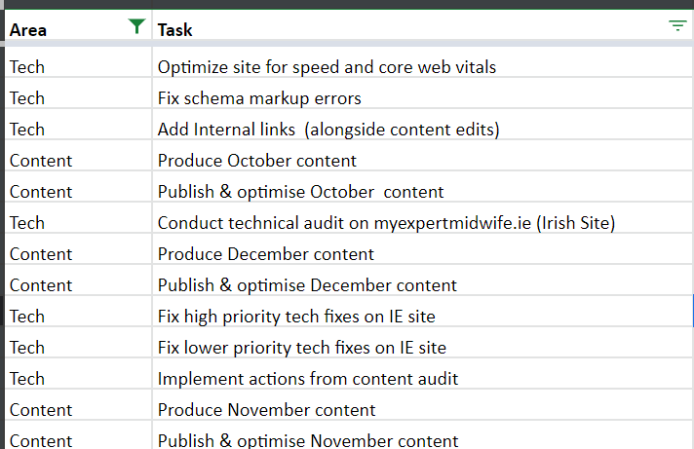The width and height of the screenshot is (694, 449).
Task: Select "Publish & optimise November content" cell
Action: [308, 439]
